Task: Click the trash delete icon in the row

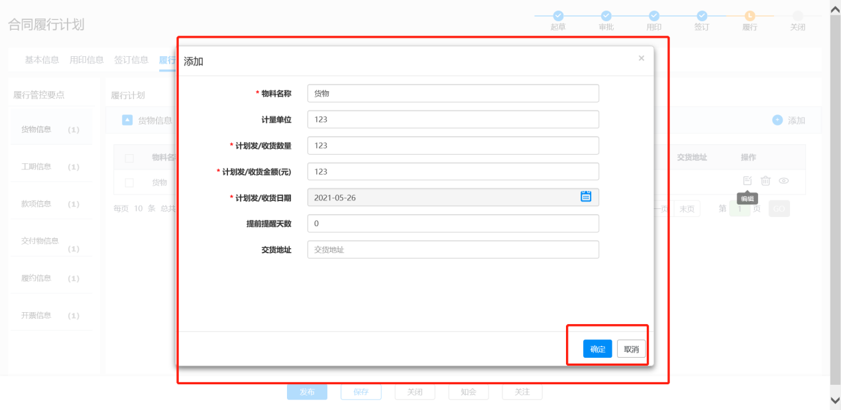Action: tap(765, 181)
